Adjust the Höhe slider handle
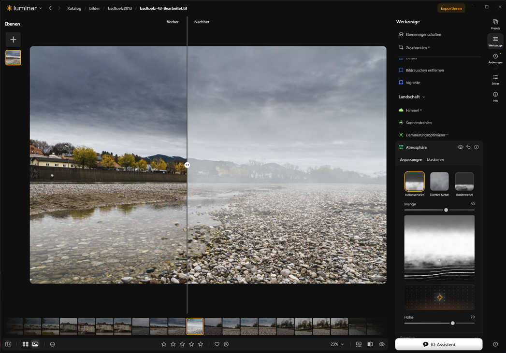Screen dimensions: 506x353 point(453,323)
